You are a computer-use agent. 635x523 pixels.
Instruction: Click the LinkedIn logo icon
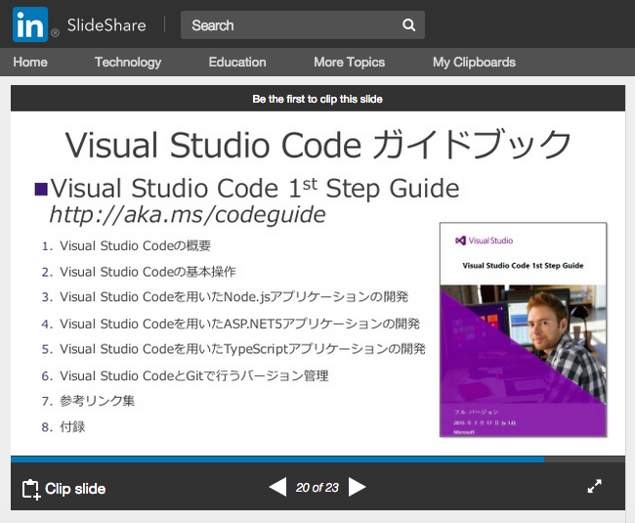point(30,24)
